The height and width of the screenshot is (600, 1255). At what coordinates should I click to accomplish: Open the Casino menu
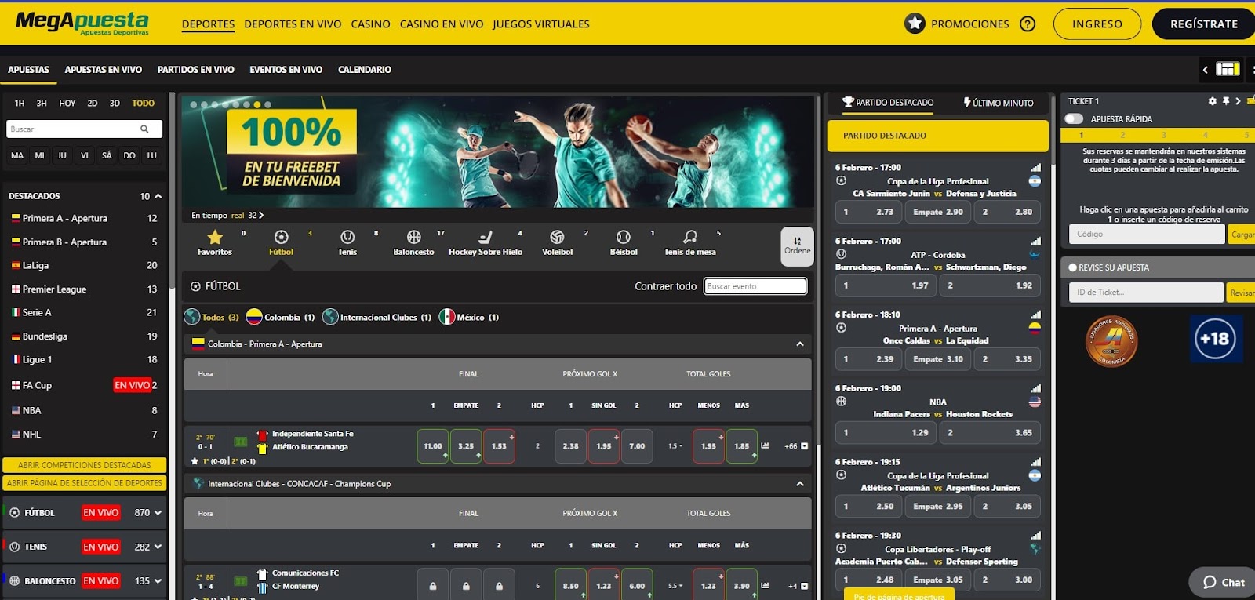click(370, 24)
